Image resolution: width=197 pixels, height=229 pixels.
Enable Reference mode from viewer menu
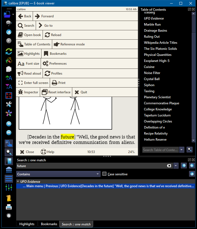tap(69, 44)
